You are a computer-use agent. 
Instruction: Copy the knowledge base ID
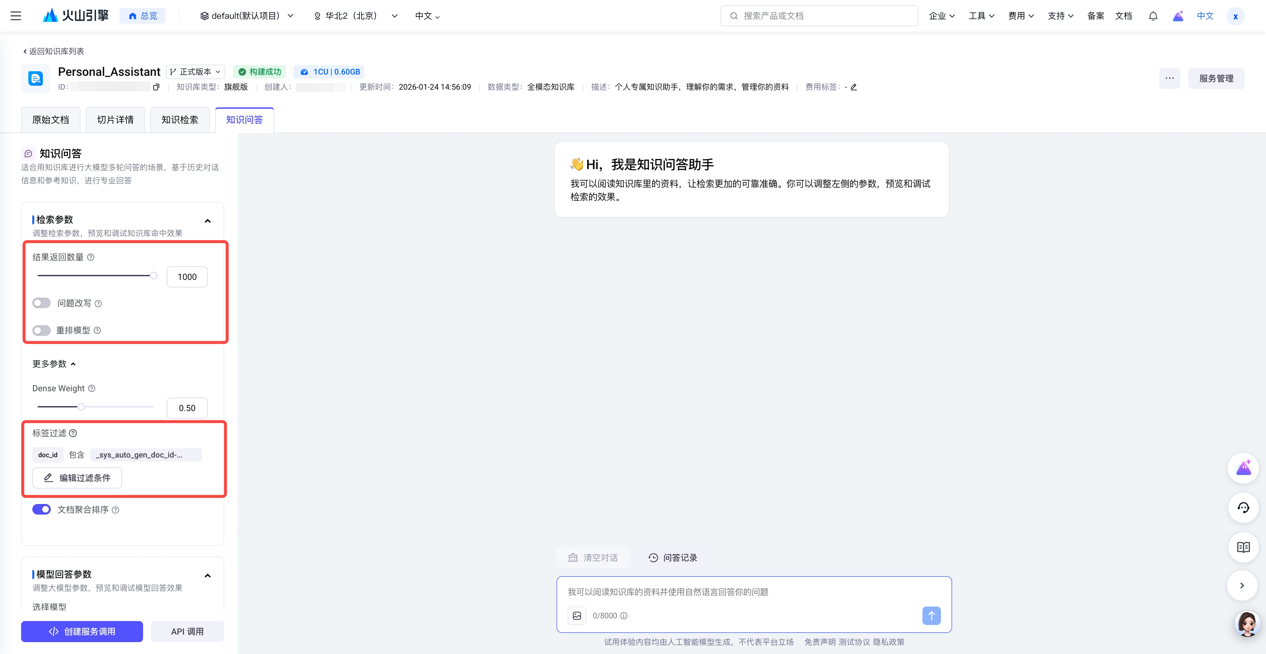[x=156, y=87]
